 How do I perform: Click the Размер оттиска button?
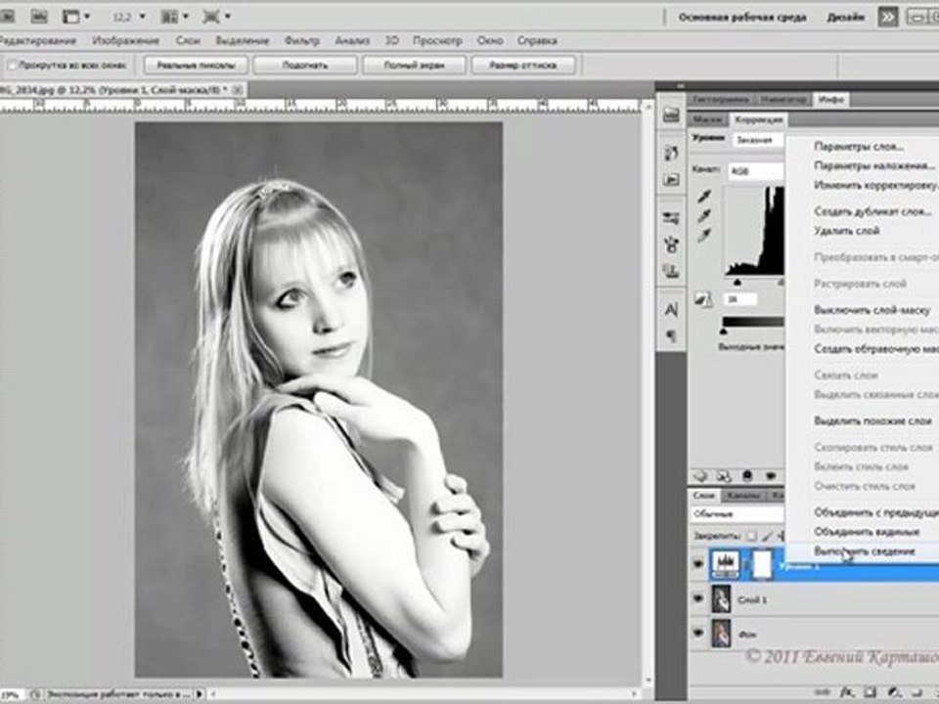(x=522, y=66)
